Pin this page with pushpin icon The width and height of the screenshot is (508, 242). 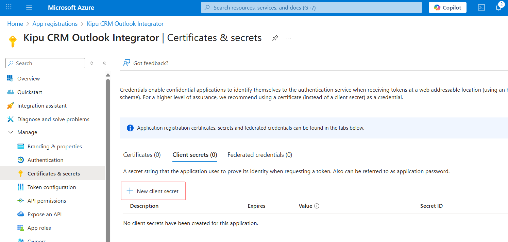pyautogui.click(x=275, y=38)
